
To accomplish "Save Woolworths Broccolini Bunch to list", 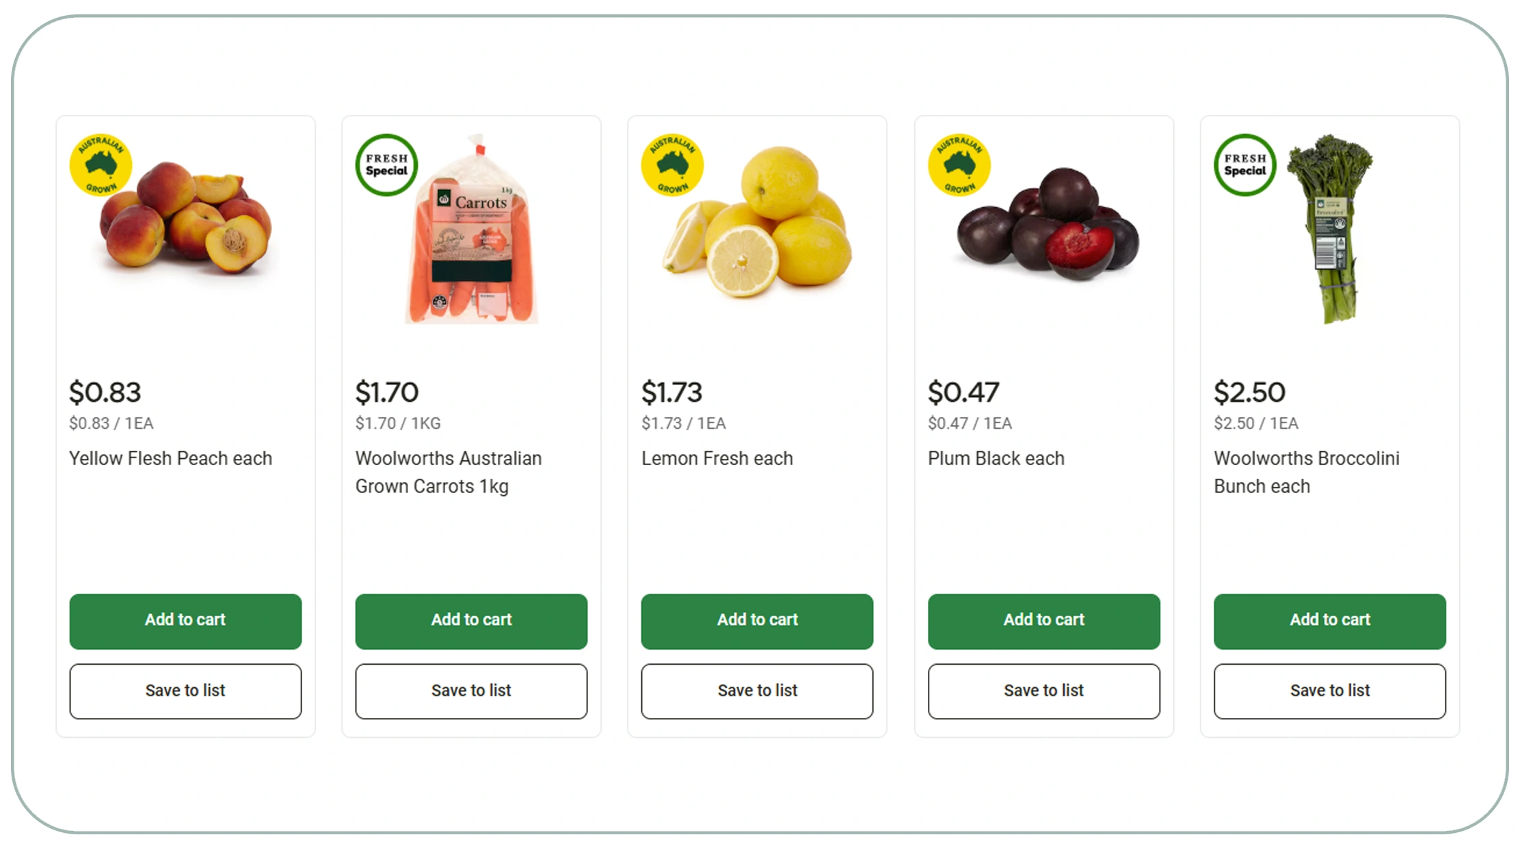I will coord(1329,691).
